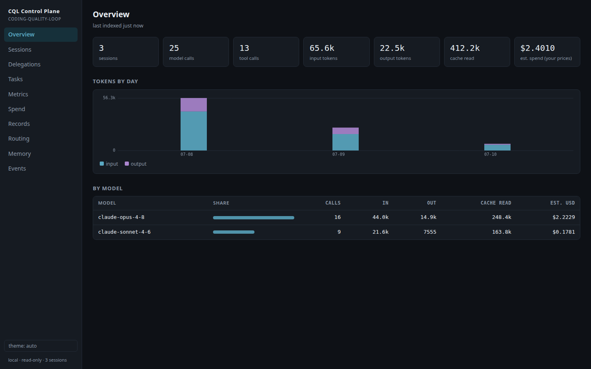Screen dimensions: 591x369
Task: Click the MODEL column header
Action: (107, 203)
